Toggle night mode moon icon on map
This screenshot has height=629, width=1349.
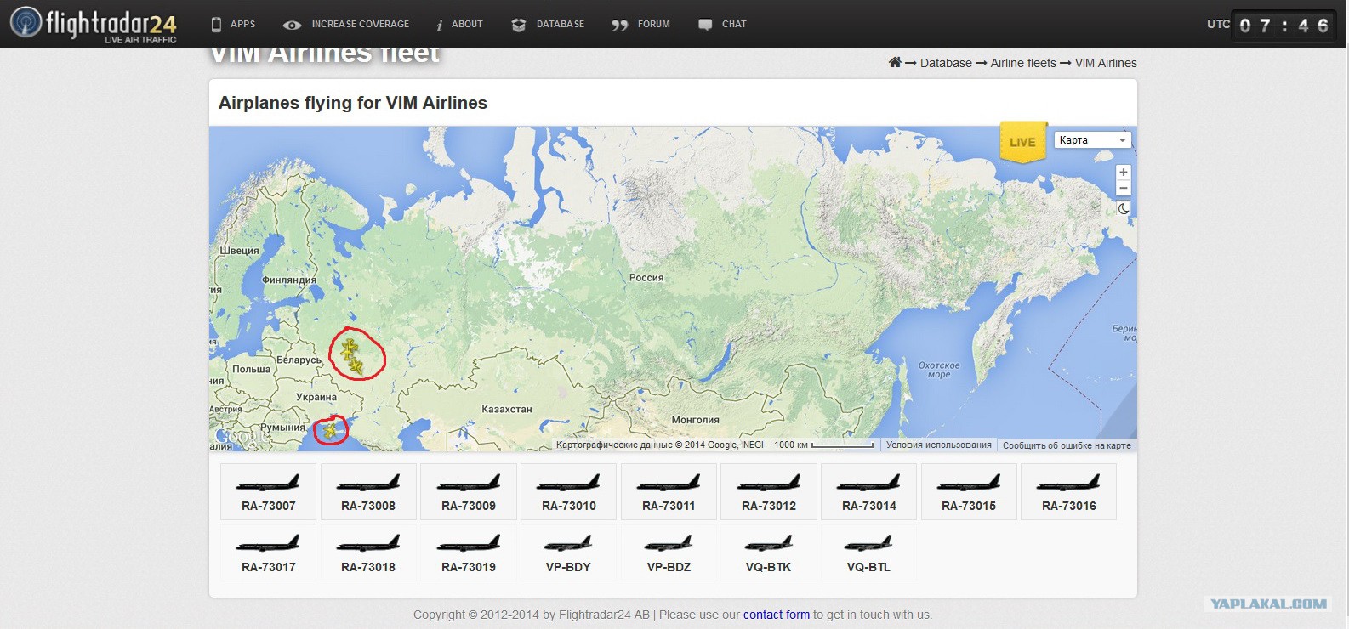tap(1124, 208)
